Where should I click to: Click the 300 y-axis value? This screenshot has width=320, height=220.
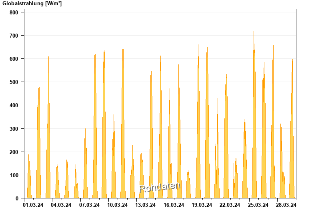14,129
